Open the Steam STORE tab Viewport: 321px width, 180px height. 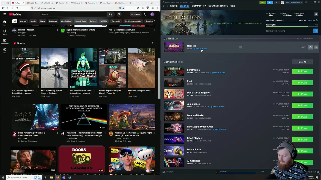pyautogui.click(x=174, y=6)
